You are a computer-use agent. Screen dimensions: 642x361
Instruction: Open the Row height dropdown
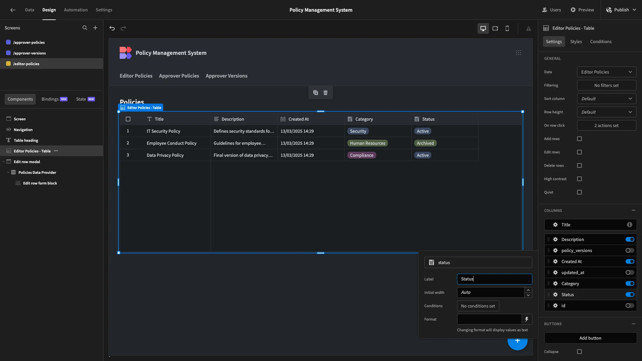click(607, 112)
